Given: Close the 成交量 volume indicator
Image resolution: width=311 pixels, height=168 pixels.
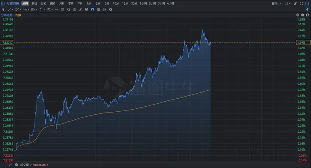Looking at the screenshot, I should 16,165.
